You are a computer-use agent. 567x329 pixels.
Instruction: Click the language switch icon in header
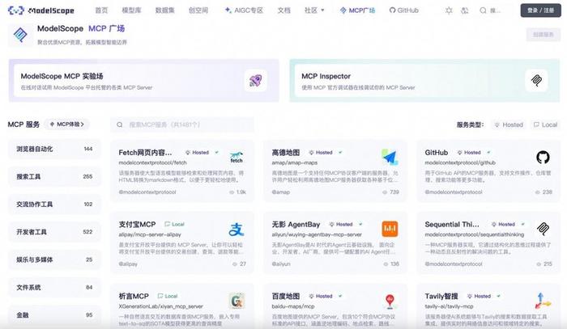click(x=465, y=11)
